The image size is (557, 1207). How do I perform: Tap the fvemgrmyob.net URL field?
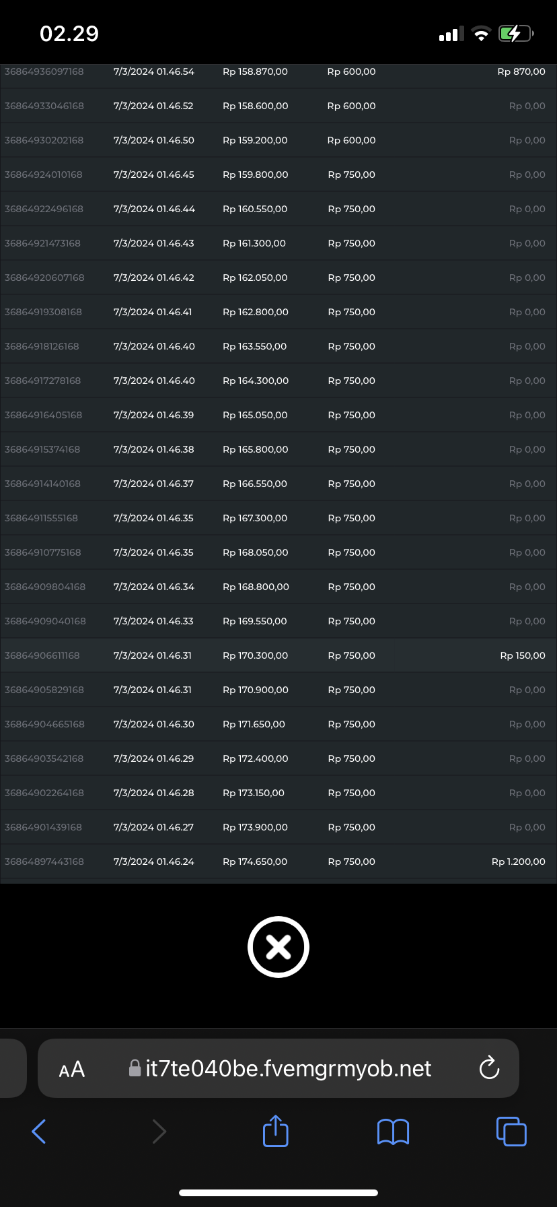289,1068
